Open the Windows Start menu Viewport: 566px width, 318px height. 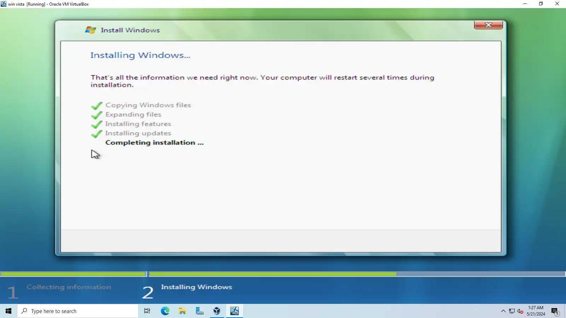8,311
